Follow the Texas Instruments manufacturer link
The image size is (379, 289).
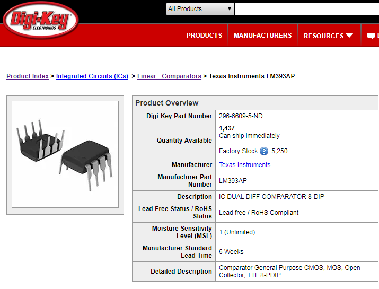244,165
